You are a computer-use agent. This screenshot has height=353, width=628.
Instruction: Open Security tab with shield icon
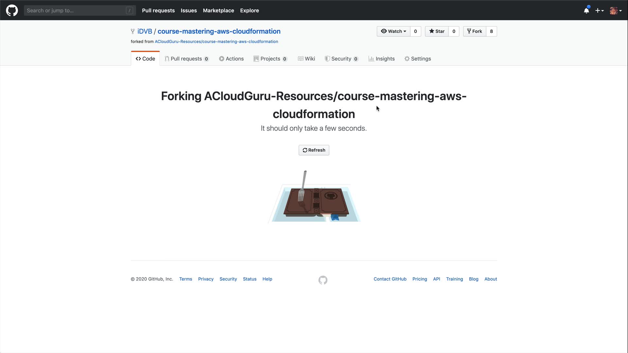coord(341,59)
